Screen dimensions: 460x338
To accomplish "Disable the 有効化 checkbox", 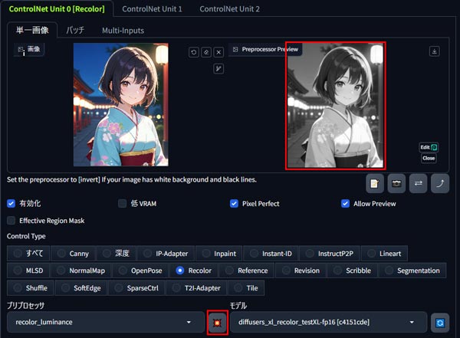I will pos(11,203).
